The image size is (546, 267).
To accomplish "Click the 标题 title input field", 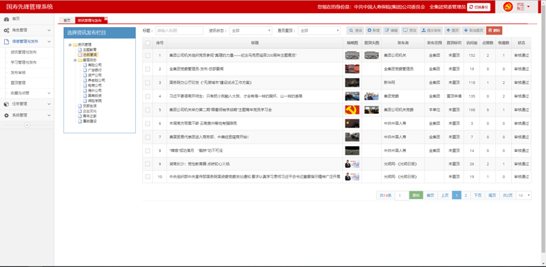I will (179, 31).
